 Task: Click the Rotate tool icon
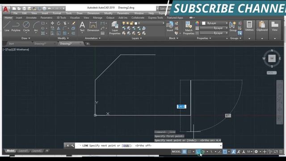tap(59, 23)
